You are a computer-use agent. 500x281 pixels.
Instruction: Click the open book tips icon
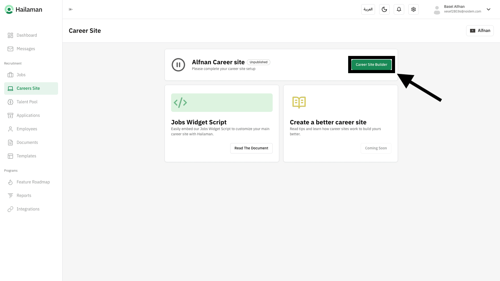[299, 102]
